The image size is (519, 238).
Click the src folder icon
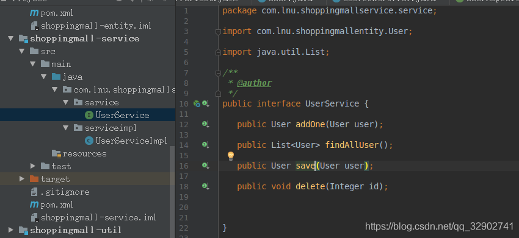34,51
